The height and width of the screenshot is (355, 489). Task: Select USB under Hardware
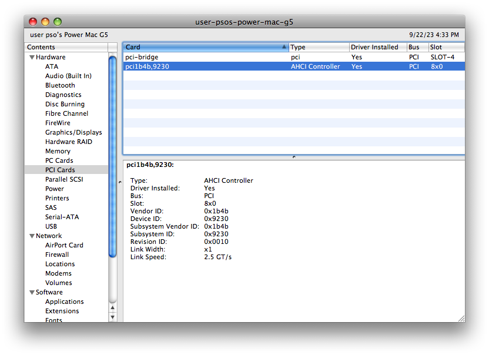51,226
